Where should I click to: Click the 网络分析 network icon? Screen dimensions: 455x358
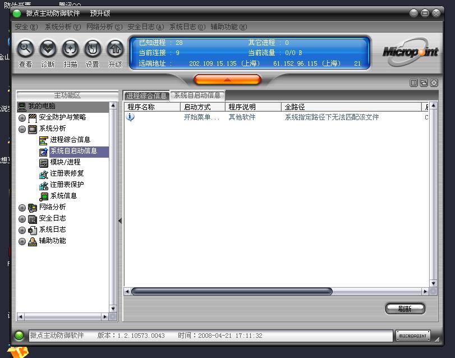pyautogui.click(x=32, y=208)
